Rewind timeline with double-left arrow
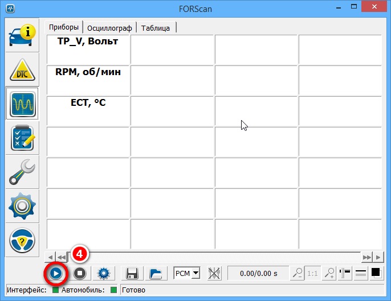 point(62,257)
